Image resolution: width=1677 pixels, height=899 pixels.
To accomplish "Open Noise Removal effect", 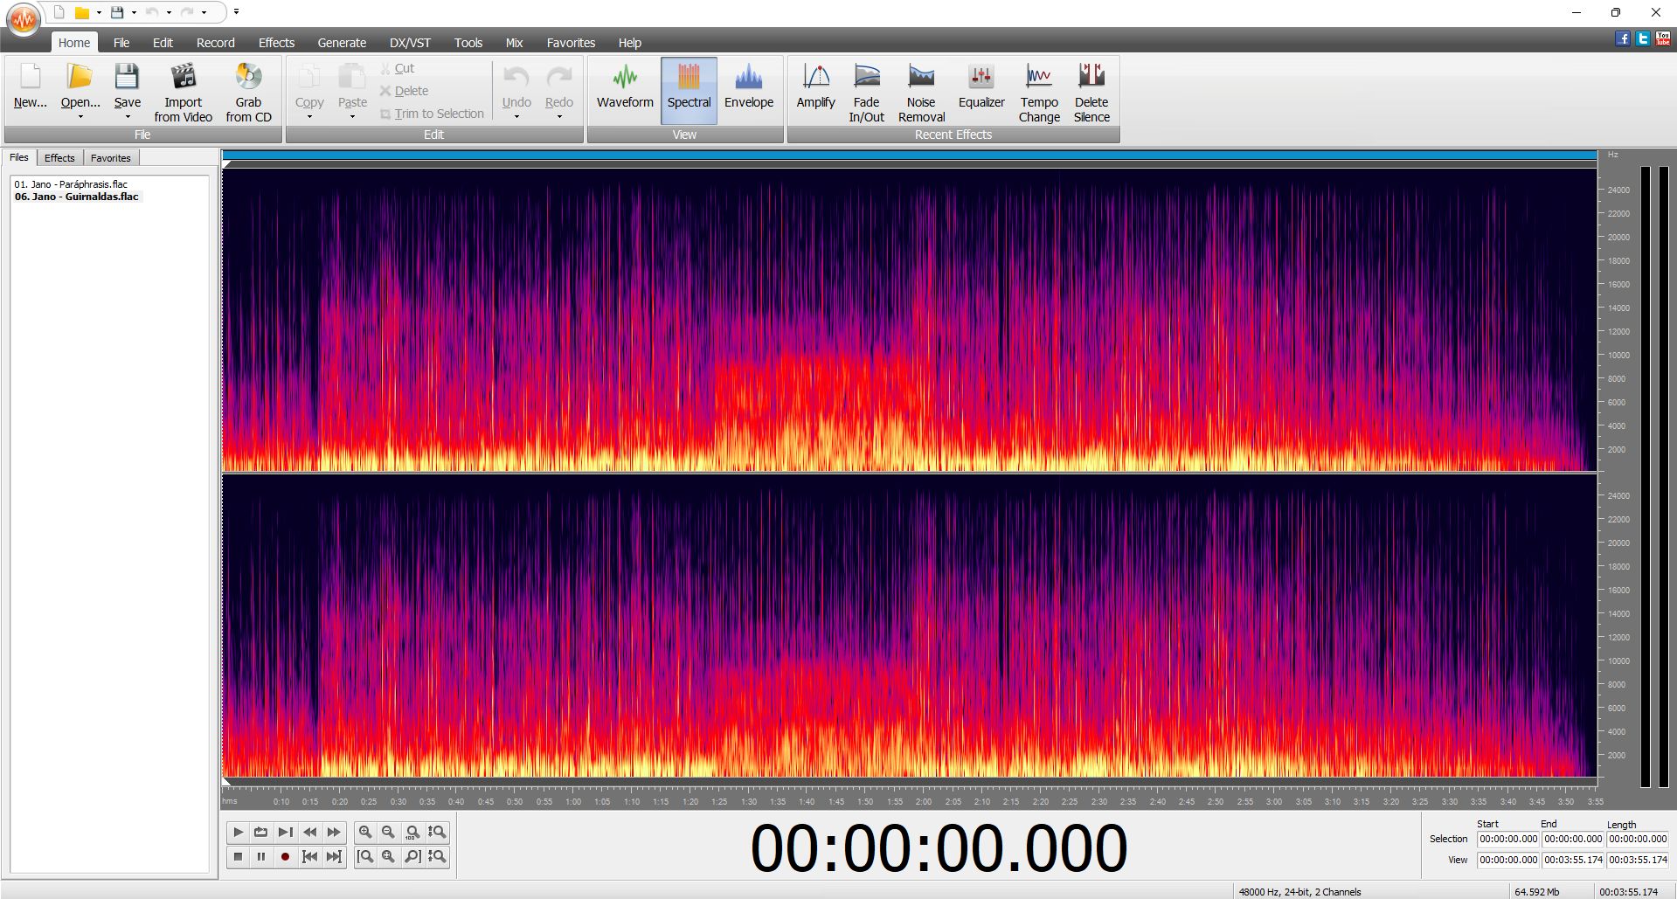I will (921, 92).
